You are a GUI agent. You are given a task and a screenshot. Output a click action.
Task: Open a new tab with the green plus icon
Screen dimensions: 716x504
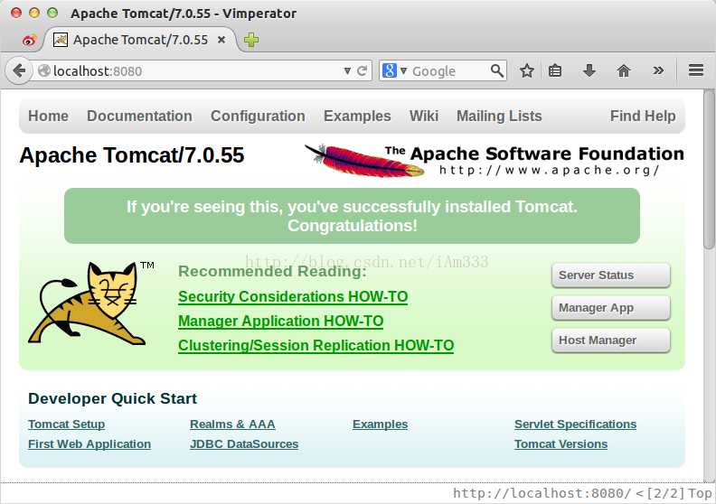pyautogui.click(x=251, y=40)
